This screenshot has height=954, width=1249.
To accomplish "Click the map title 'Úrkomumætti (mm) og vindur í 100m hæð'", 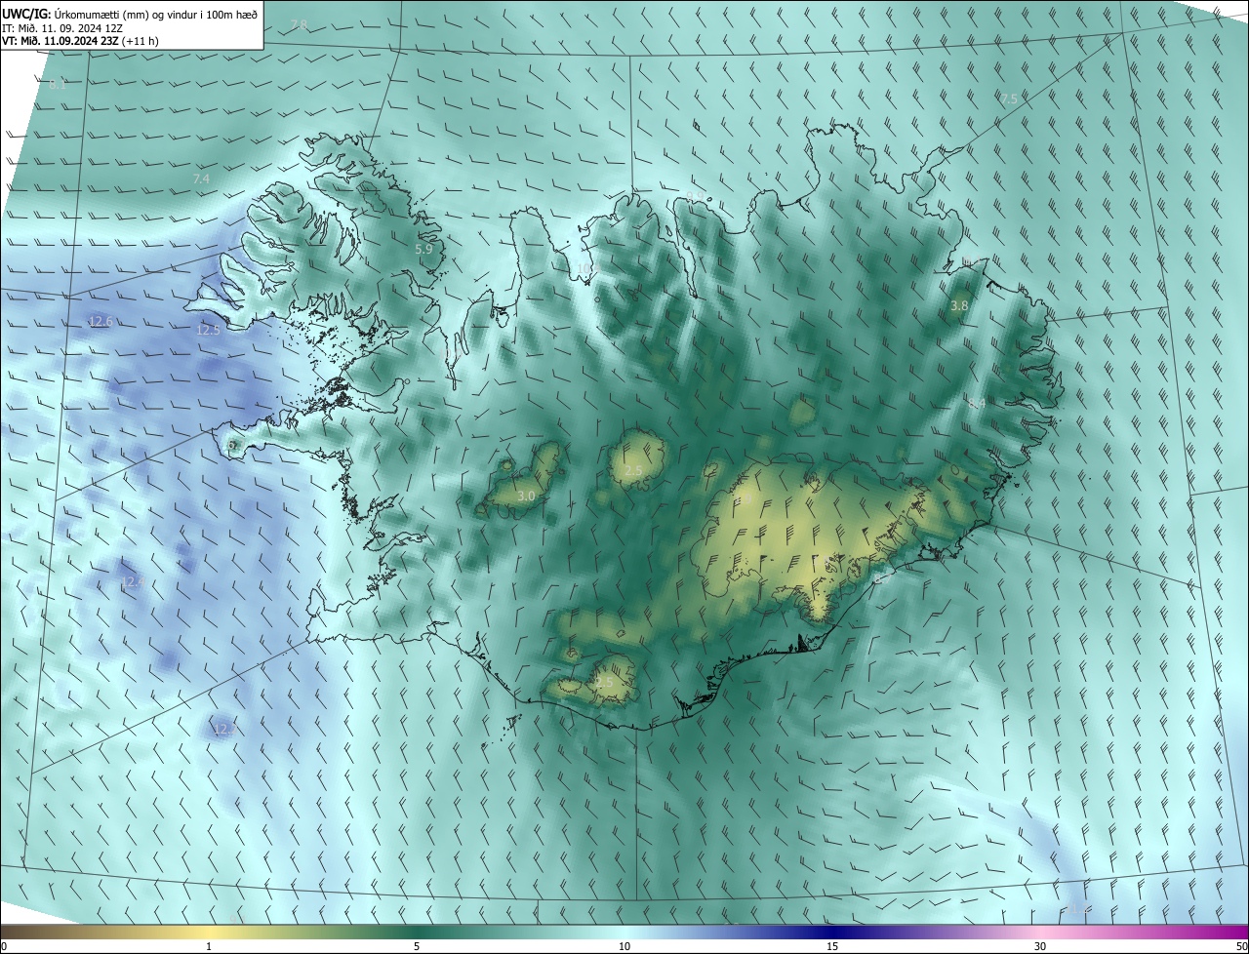I will point(156,13).
